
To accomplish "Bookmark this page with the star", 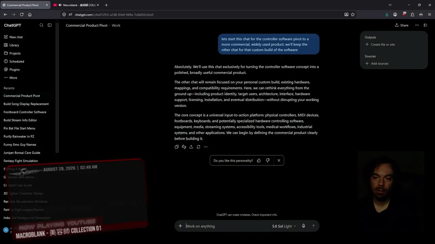I will pos(353,15).
